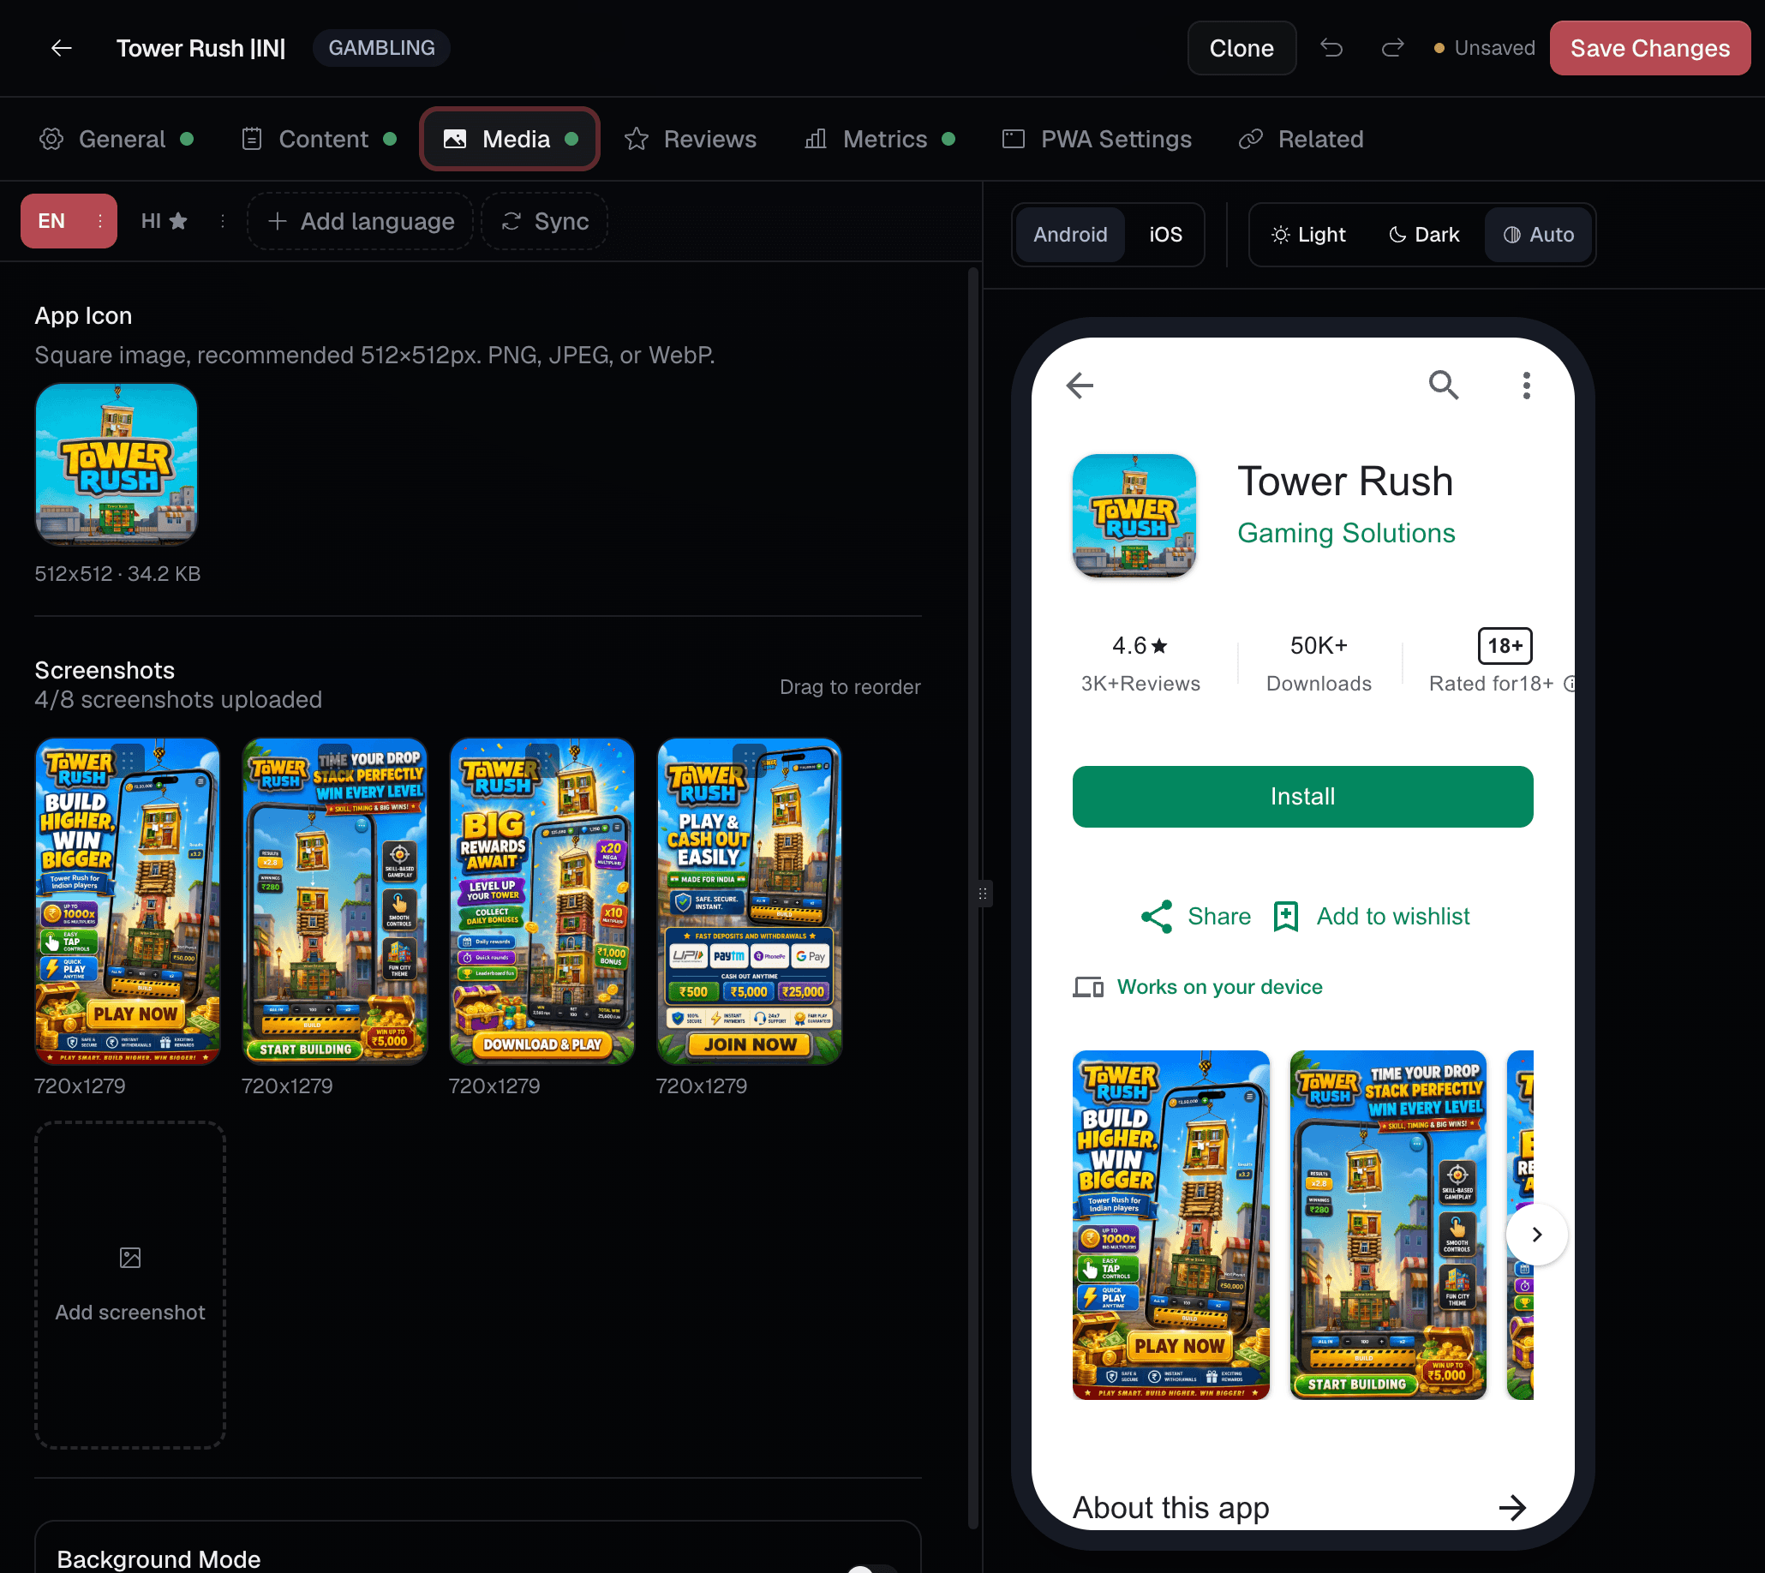
Task: Set preview theme to Light
Action: 1308,234
